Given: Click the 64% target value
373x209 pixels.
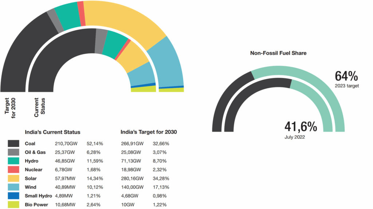Looking at the screenshot, I should [x=346, y=76].
